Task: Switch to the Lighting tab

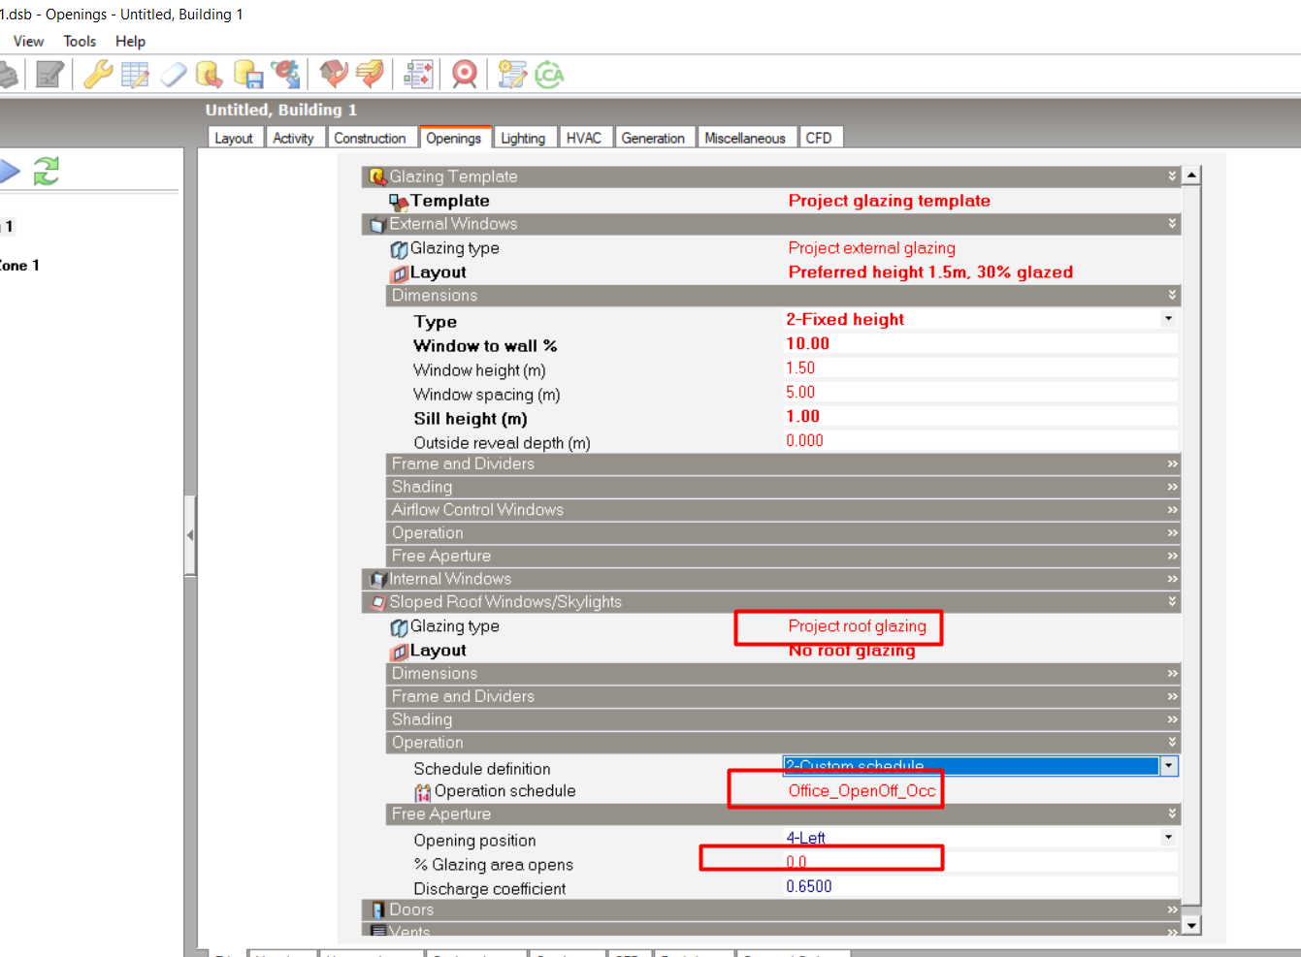Action: click(x=523, y=138)
